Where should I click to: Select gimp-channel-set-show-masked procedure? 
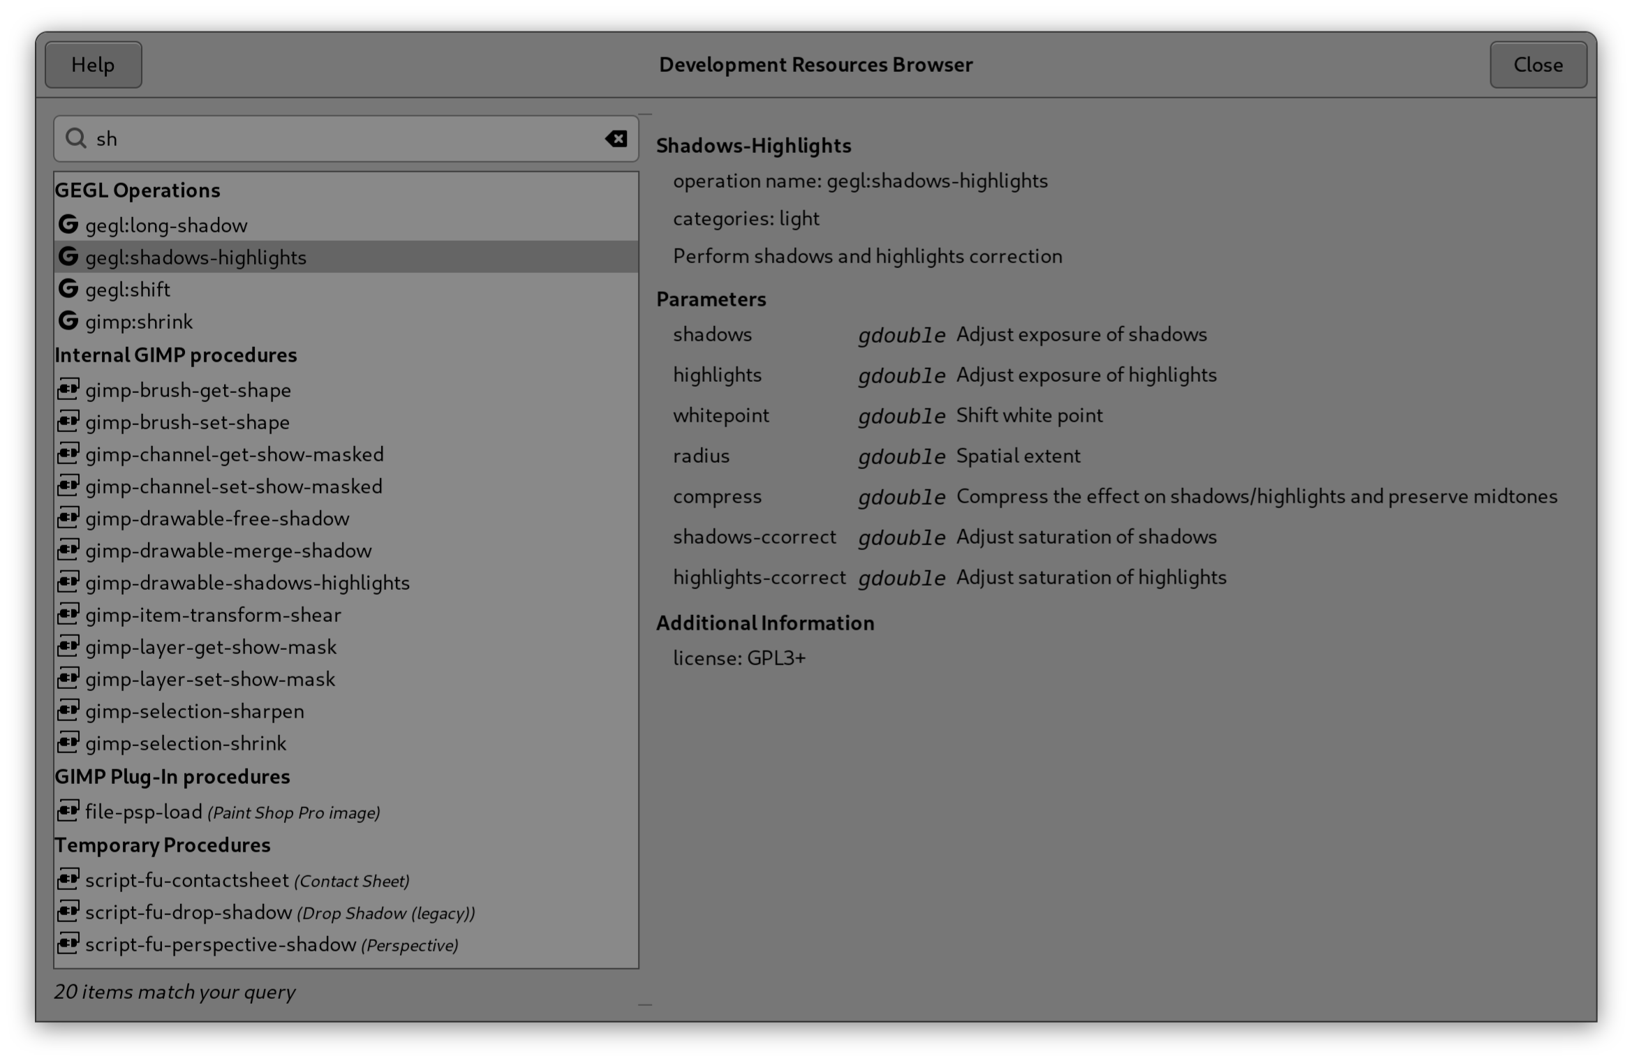tap(346, 486)
